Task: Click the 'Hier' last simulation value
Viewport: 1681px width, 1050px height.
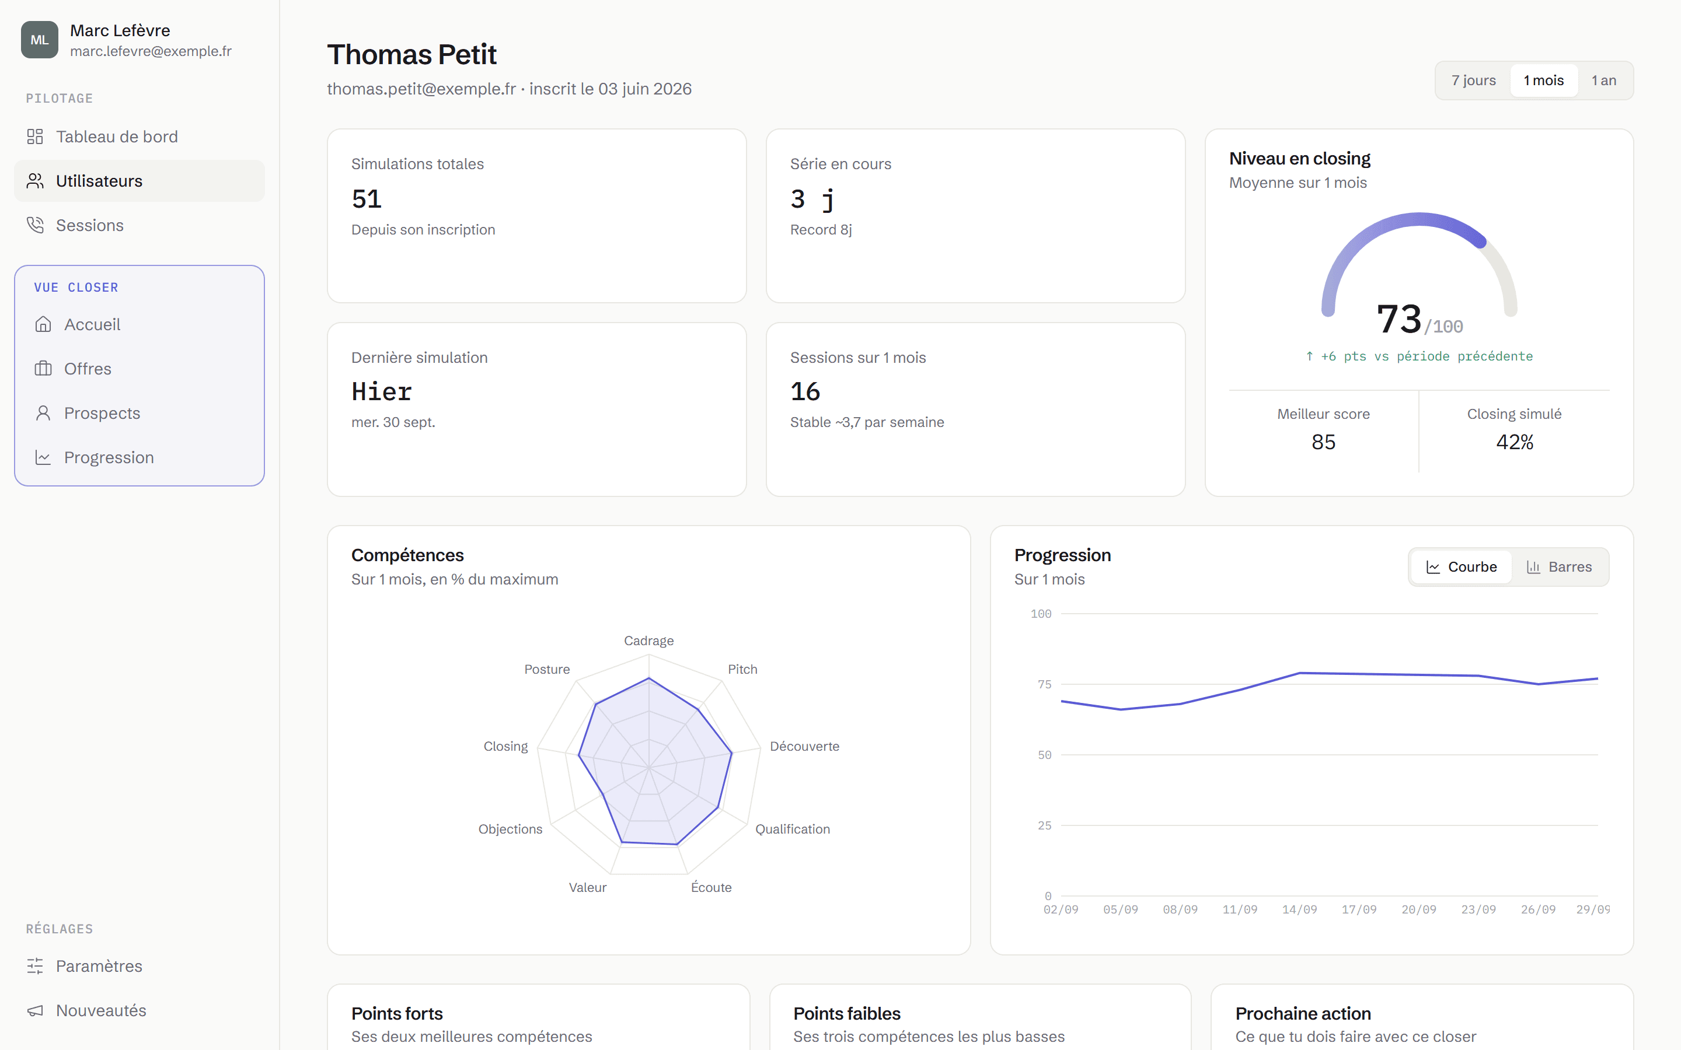Action: [381, 393]
